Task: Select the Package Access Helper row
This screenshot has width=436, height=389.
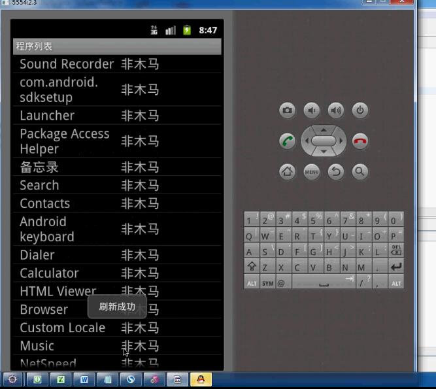Action: coord(117,141)
